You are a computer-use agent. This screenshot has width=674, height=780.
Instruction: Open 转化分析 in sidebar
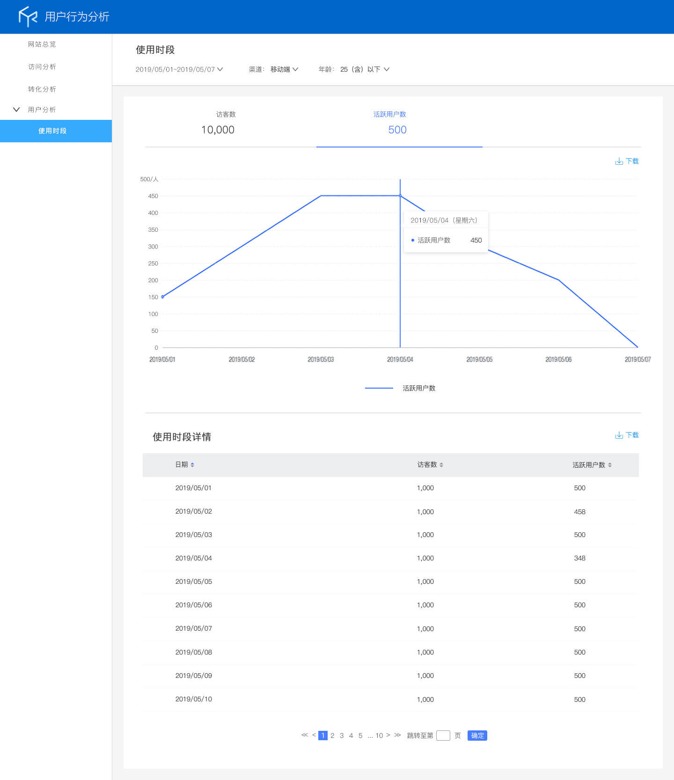pyautogui.click(x=42, y=89)
